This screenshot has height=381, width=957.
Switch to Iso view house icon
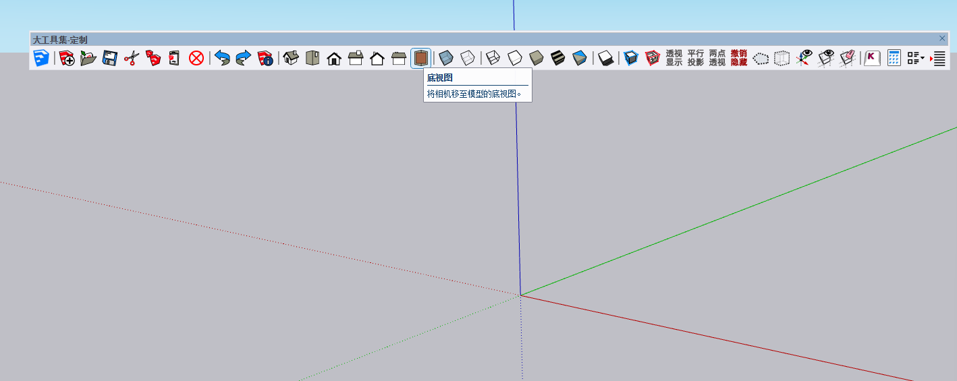[291, 58]
